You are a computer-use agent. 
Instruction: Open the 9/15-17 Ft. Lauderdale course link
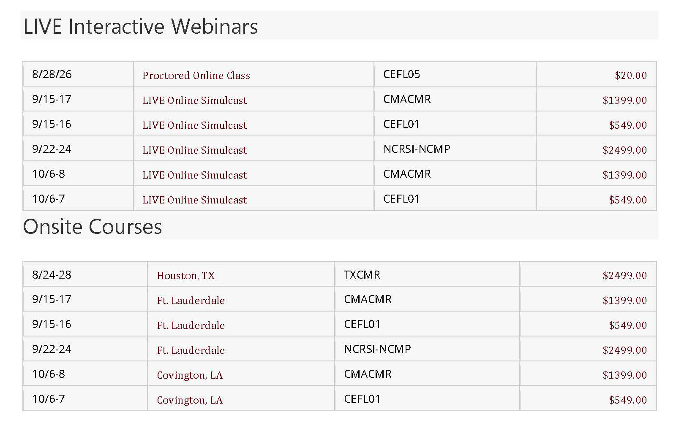click(x=191, y=301)
